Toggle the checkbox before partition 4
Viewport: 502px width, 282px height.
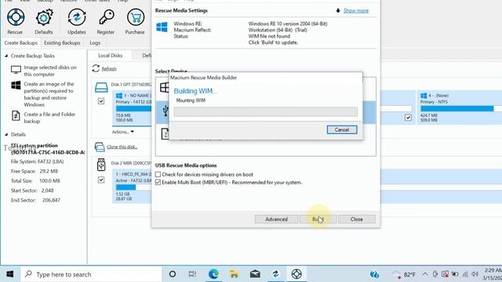(408, 117)
